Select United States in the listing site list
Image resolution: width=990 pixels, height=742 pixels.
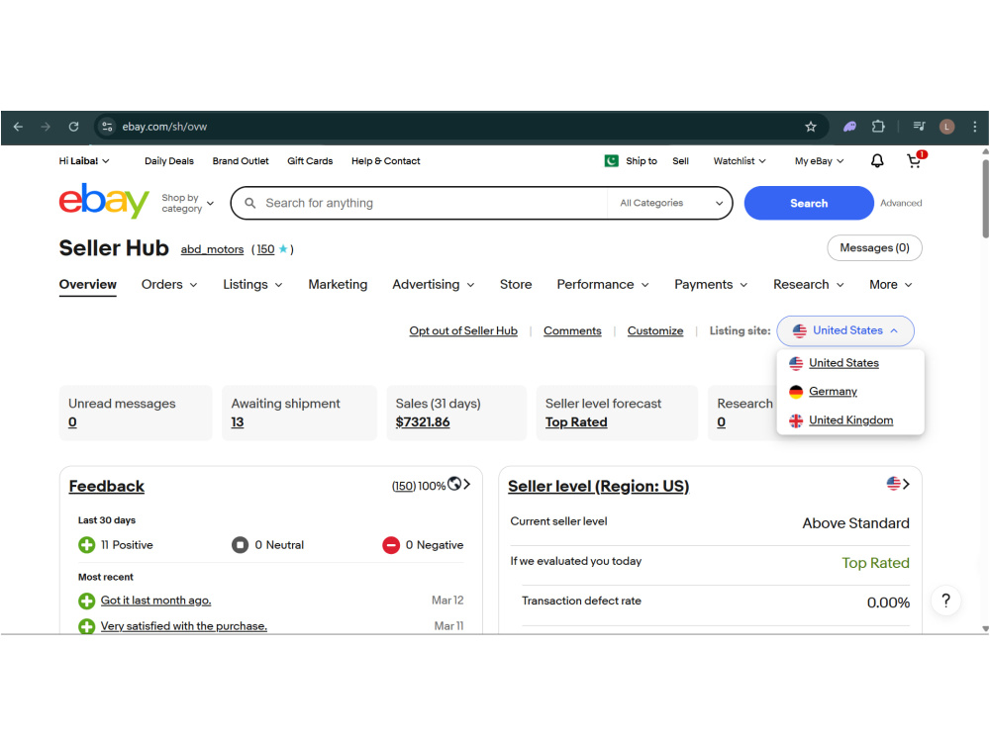pos(843,363)
